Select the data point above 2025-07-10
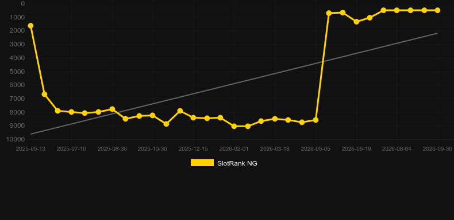 tap(71, 112)
